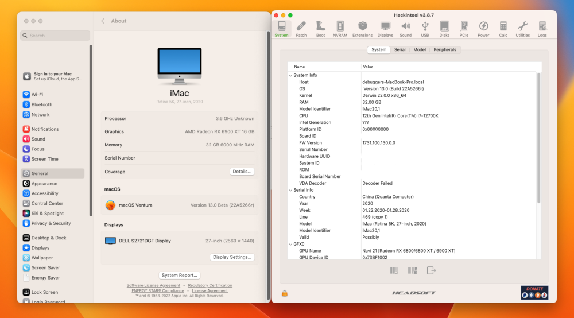574x318 pixels.
Task: Open the NVRAM toolbar icon
Action: pyautogui.click(x=340, y=29)
